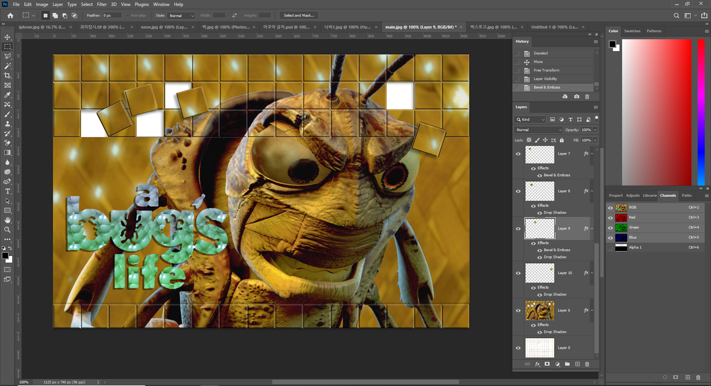The image size is (711, 386).
Task: Select the Pen tool
Action: pyautogui.click(x=7, y=182)
